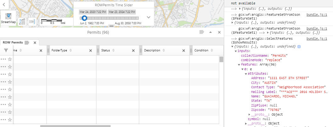The width and height of the screenshot is (333, 127).
Task: Click the map scale bar showing 1mi
Action: 53,22
